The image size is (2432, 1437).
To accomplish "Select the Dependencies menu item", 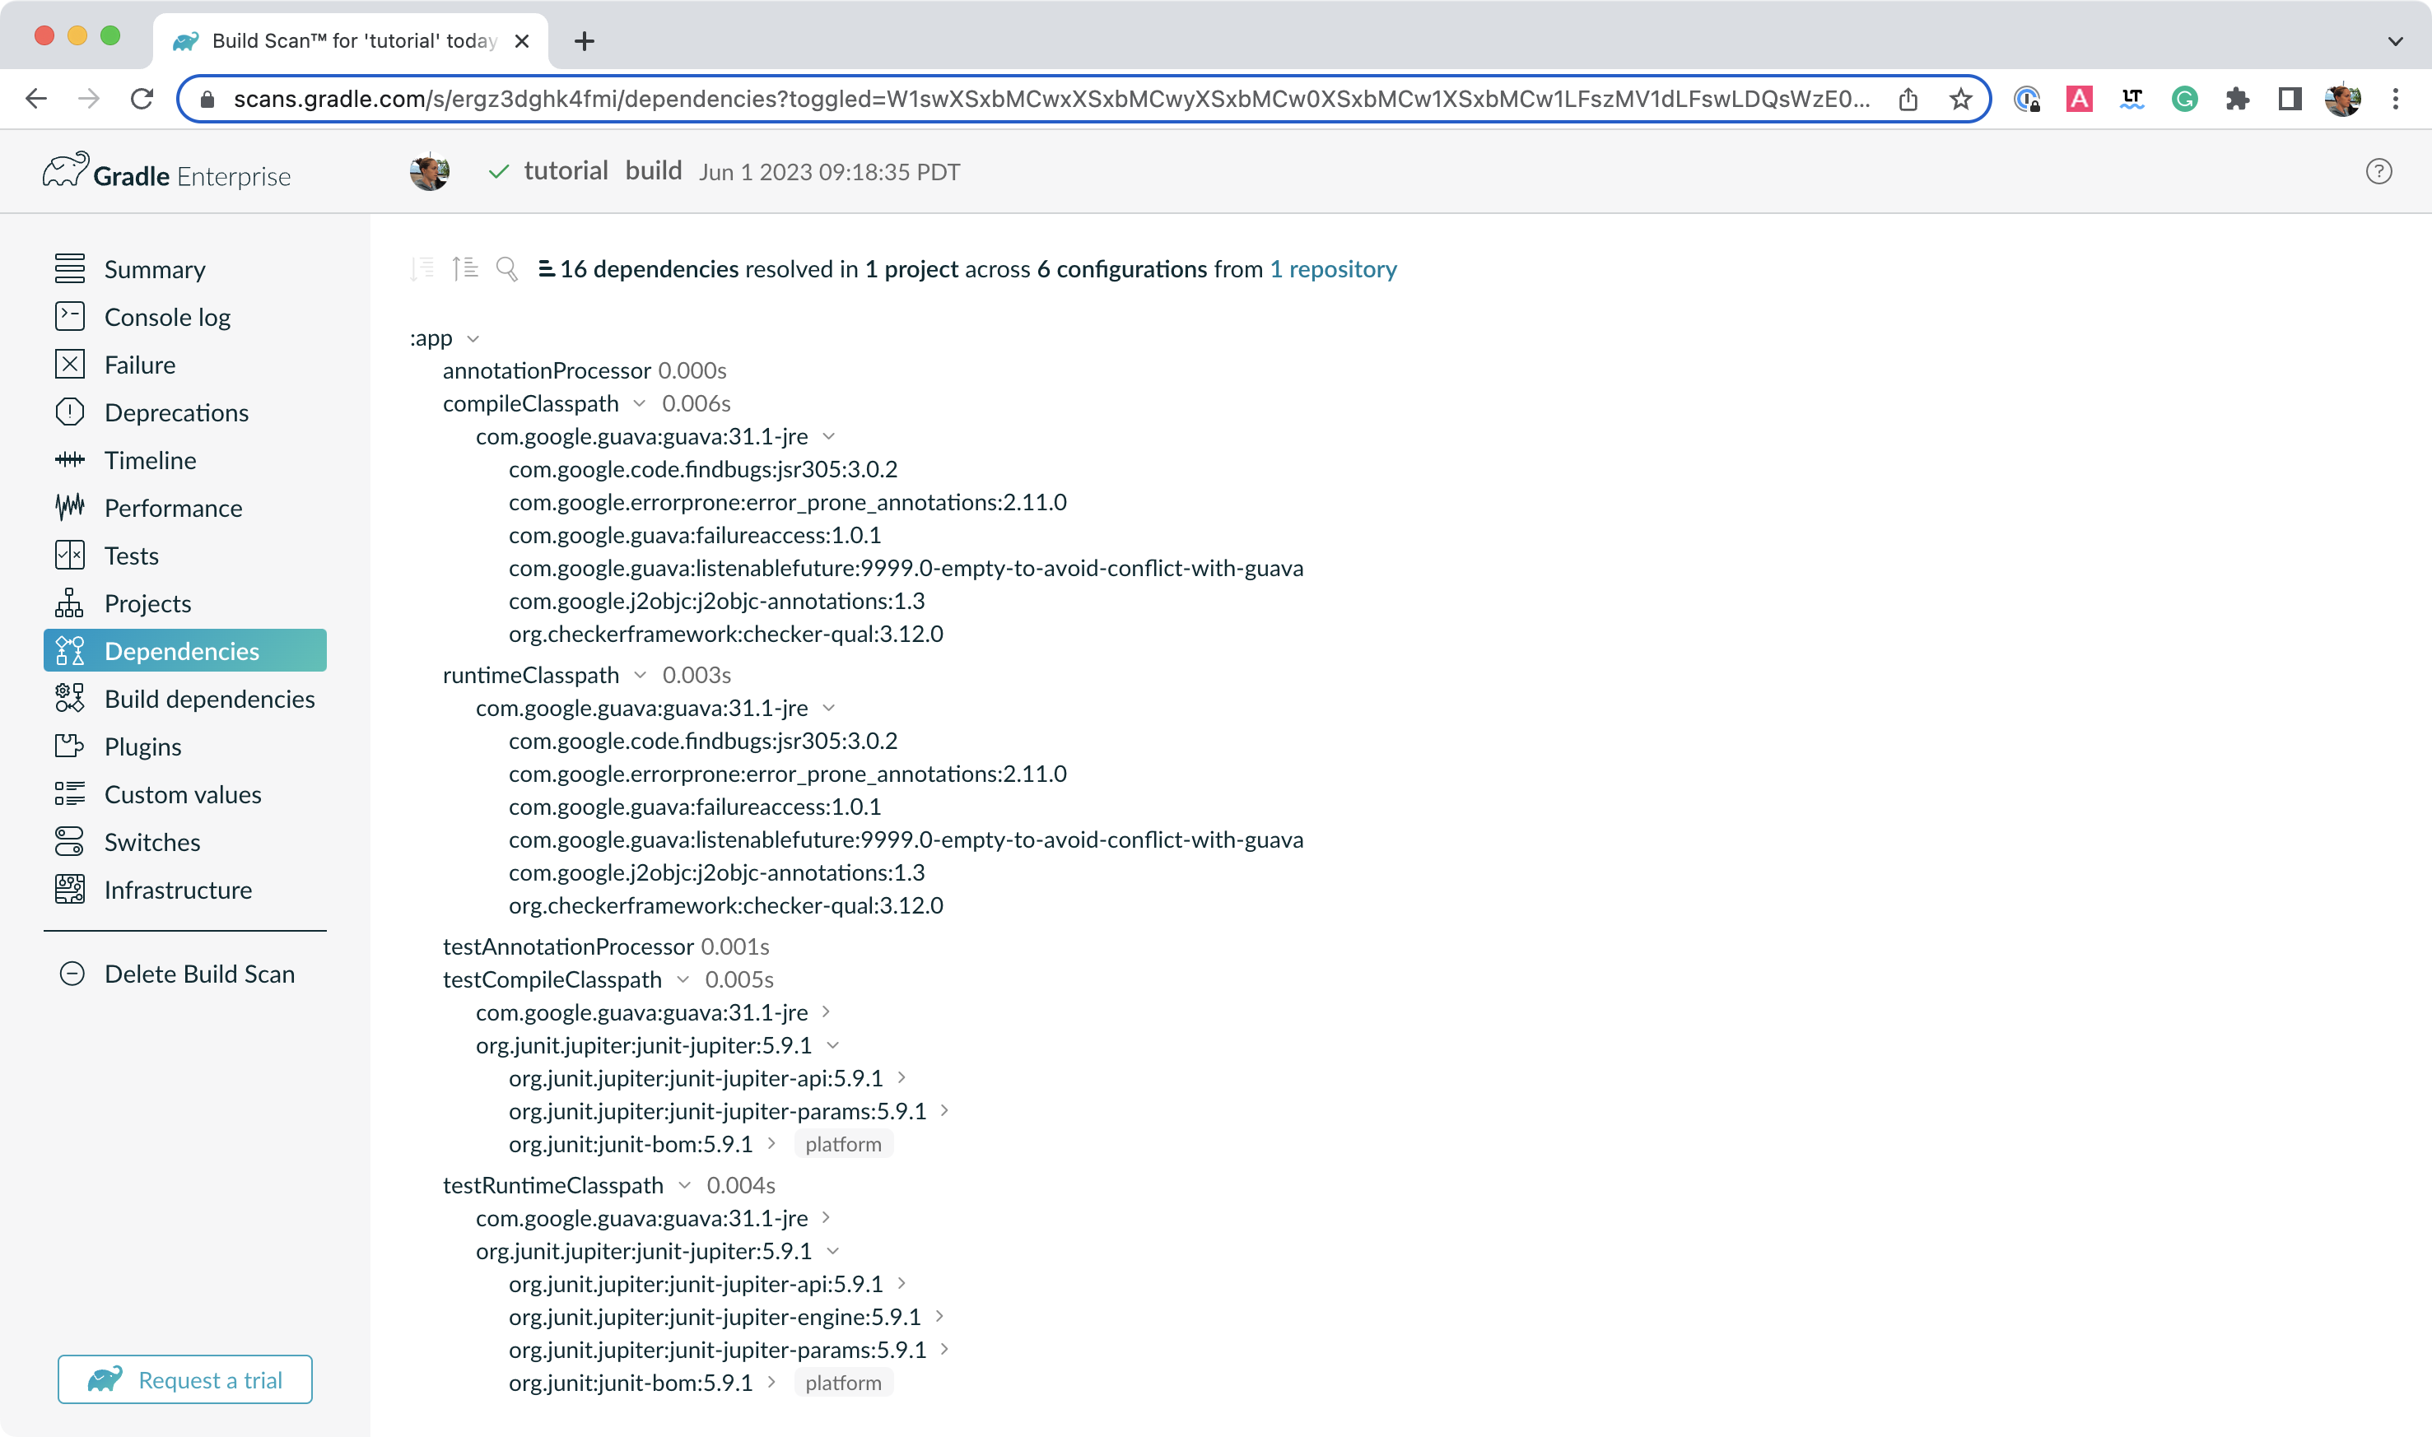I will tap(185, 651).
